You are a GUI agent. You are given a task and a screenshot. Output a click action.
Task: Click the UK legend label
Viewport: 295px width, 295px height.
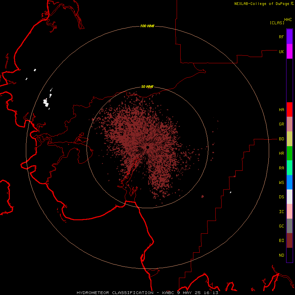tap(282, 51)
